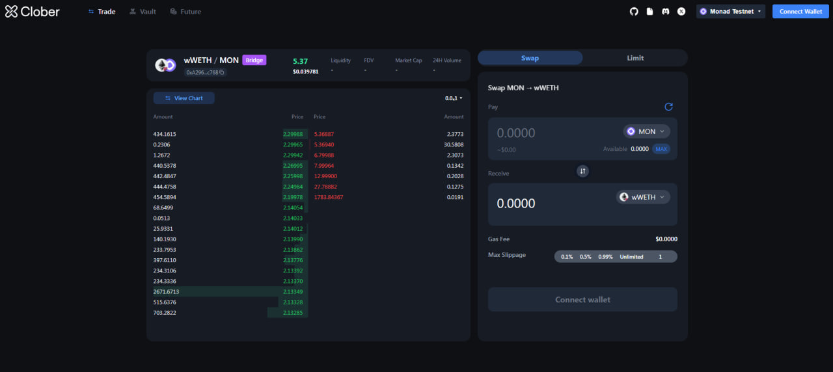This screenshot has width=833, height=372.
Task: Select the ask price 5.36940
Action: tap(323, 144)
